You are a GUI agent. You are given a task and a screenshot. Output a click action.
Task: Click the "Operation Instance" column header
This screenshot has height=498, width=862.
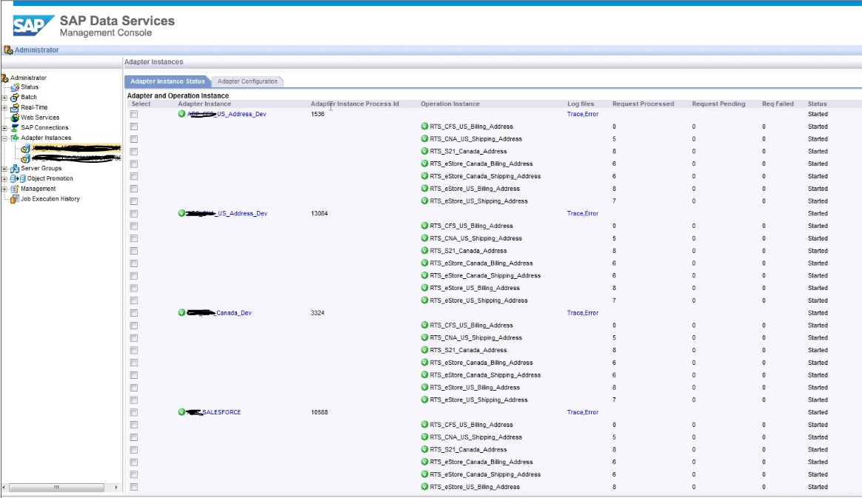pyautogui.click(x=450, y=104)
